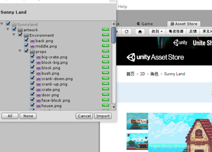This screenshot has height=152, width=212.
Task: Reload the Asset Store page
Action: pos(126,32)
